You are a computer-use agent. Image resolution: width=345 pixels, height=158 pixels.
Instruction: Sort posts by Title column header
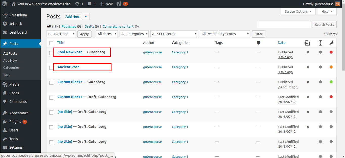60,43
